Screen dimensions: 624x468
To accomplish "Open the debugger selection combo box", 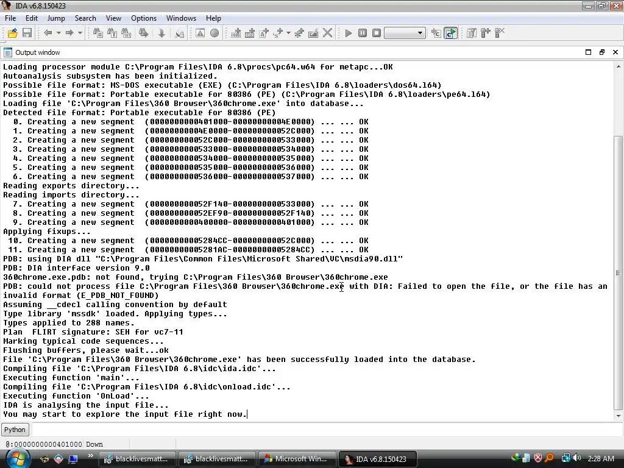I will (x=405, y=33).
